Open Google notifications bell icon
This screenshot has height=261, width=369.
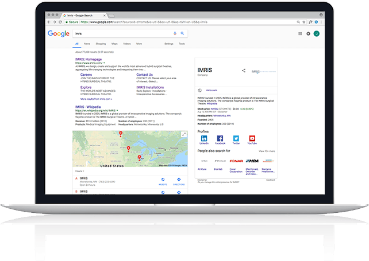(x=308, y=34)
